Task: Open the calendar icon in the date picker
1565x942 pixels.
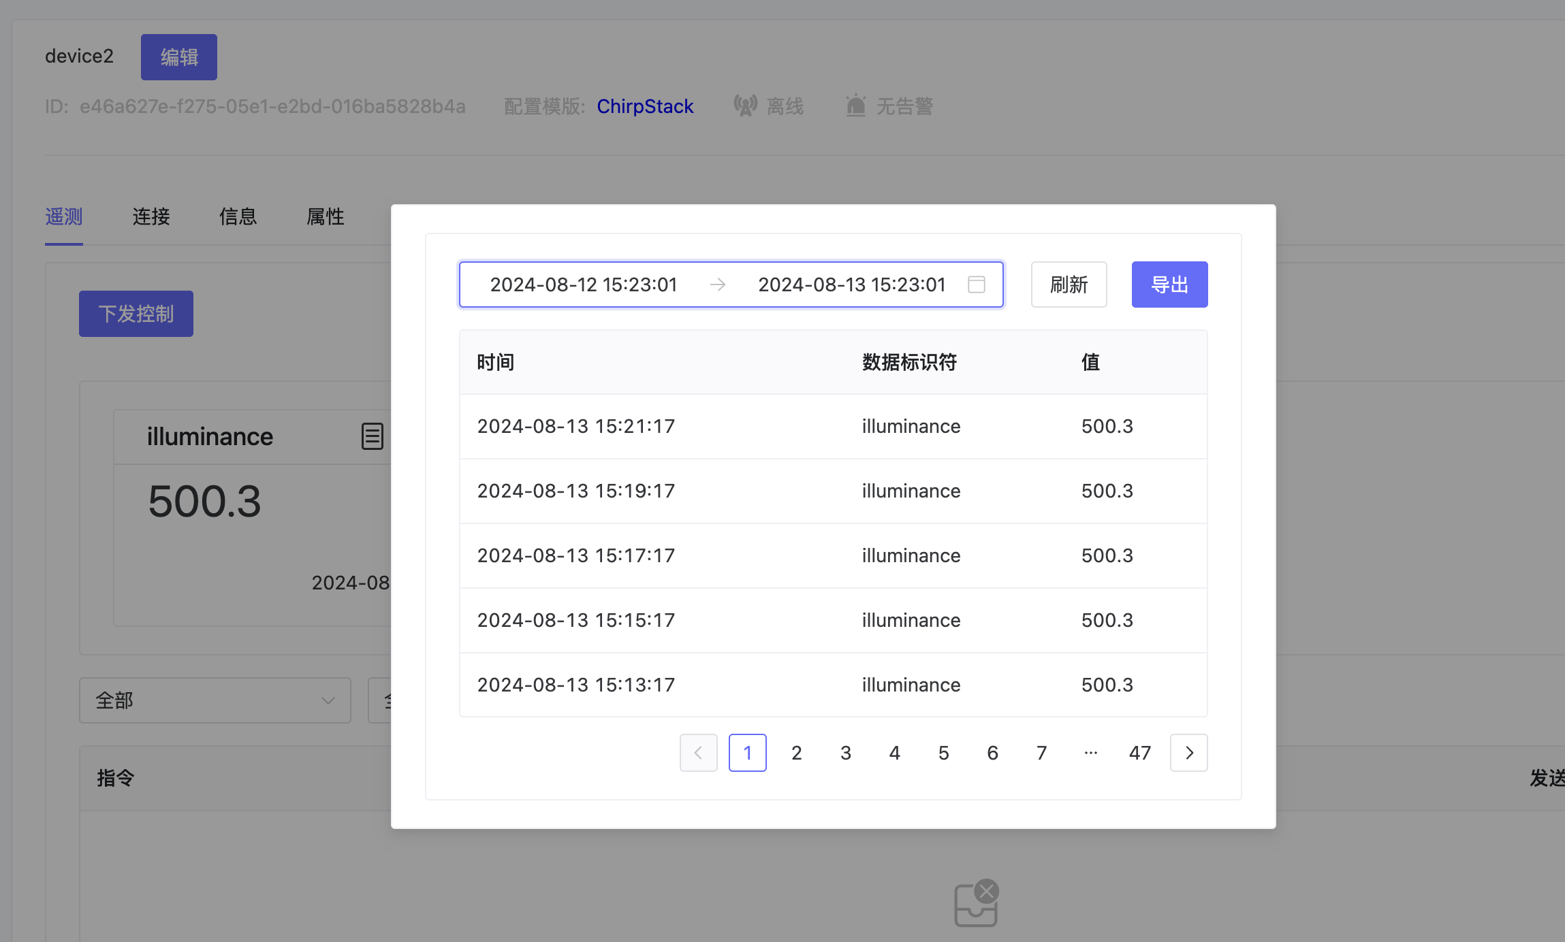Action: (x=977, y=285)
